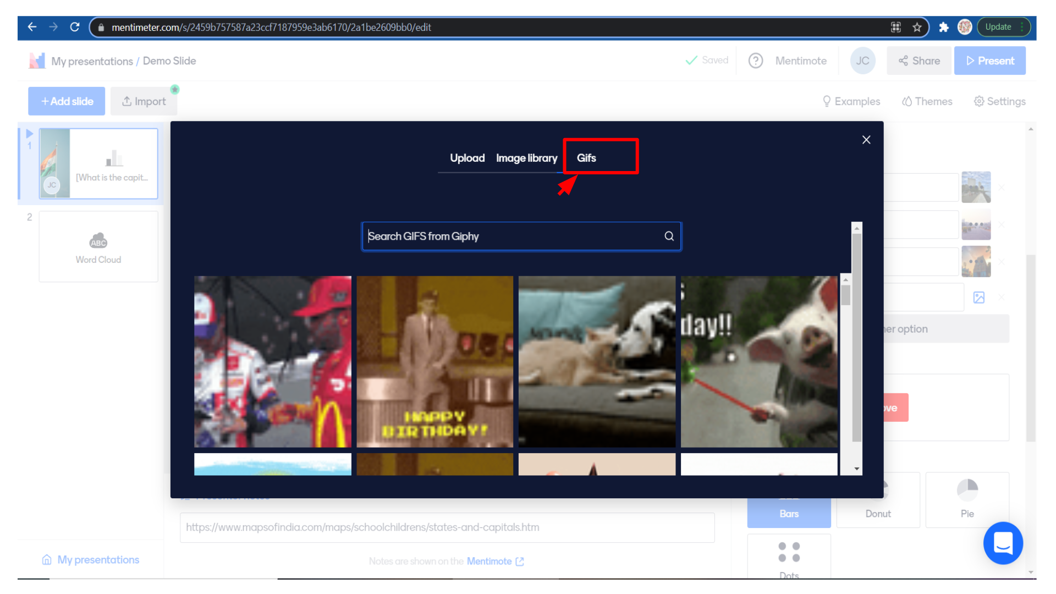
Task: Switch to the Upload tab
Action: pos(467,158)
